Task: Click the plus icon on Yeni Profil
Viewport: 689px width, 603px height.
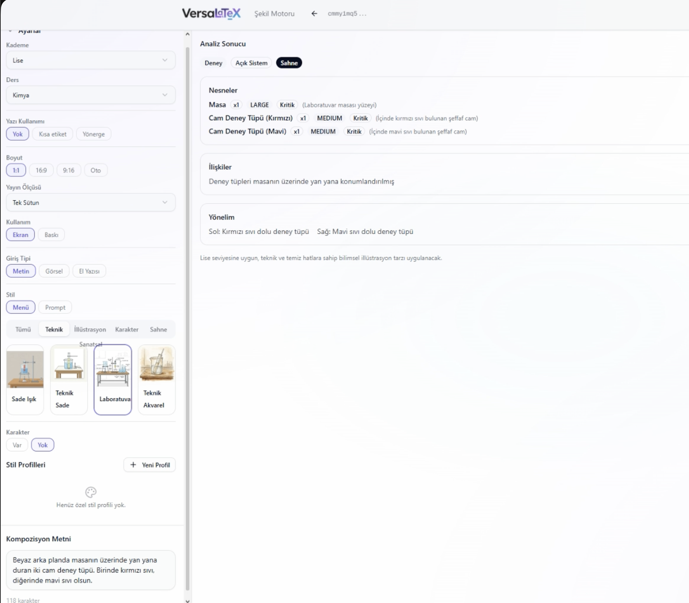Action: pyautogui.click(x=133, y=465)
